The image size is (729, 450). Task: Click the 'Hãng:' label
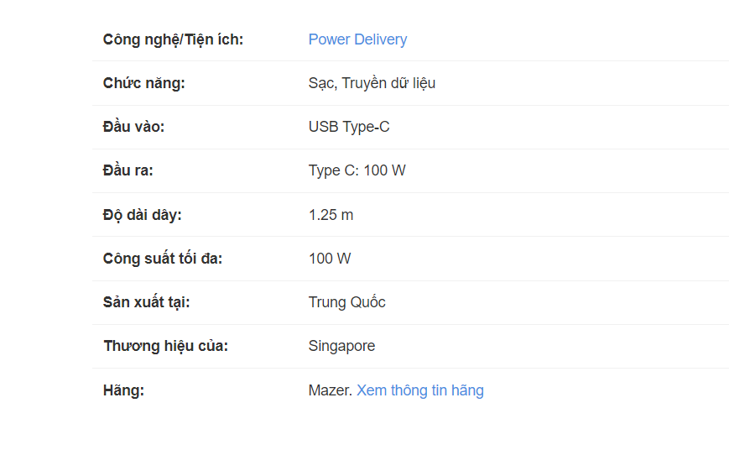(124, 390)
